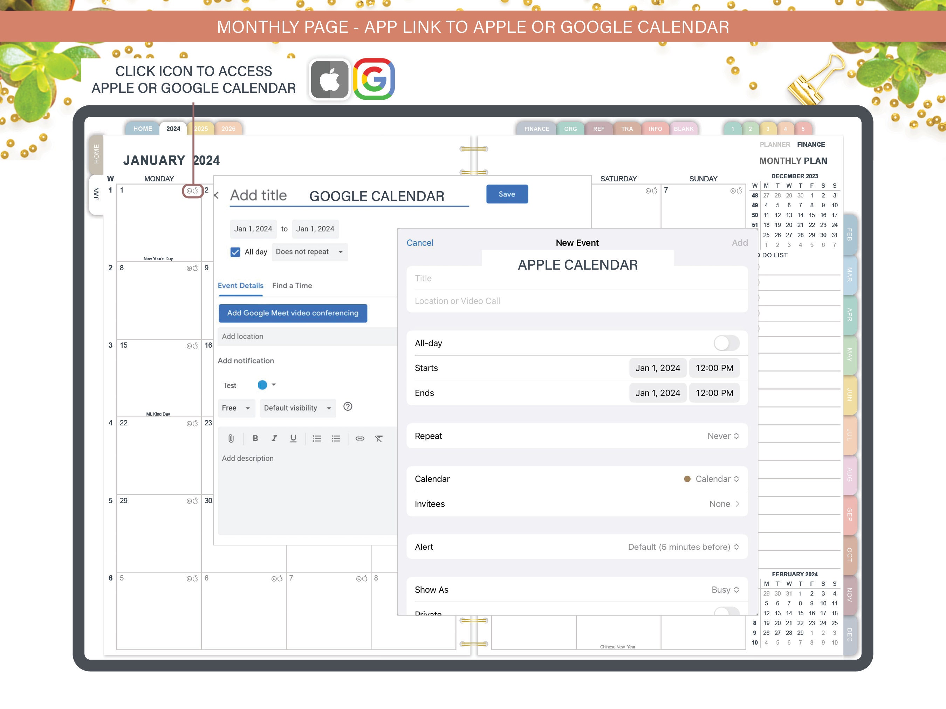Open the Default visibility dropdown
The height and width of the screenshot is (709, 946).
pyautogui.click(x=298, y=408)
